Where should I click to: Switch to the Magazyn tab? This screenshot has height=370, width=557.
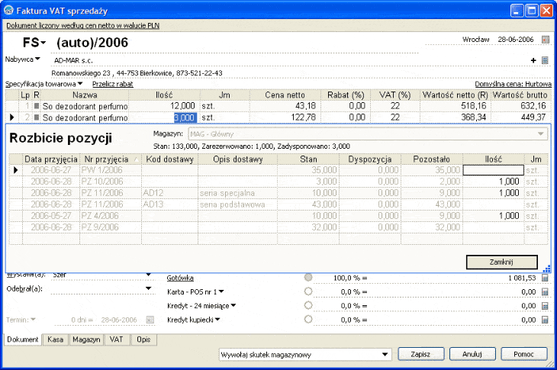86,339
